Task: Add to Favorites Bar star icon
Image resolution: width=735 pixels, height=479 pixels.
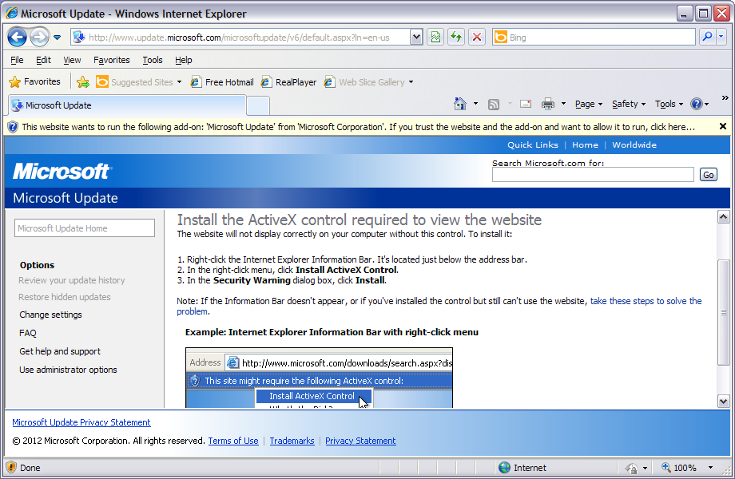Action: pos(83,82)
